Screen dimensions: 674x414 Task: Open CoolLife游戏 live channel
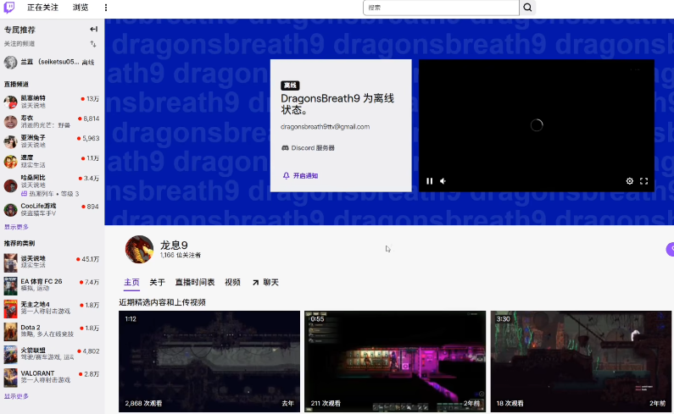[x=52, y=210]
